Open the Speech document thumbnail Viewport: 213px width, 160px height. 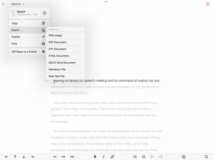14,13
